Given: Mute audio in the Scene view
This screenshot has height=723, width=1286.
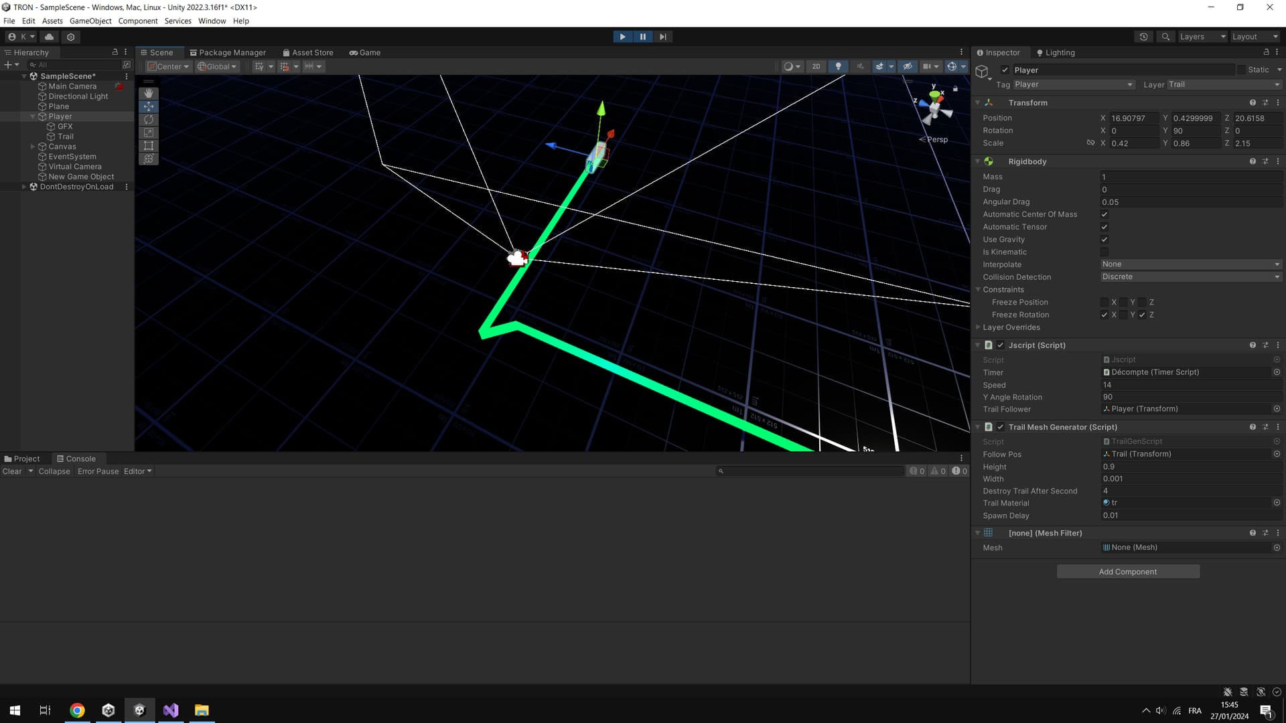Looking at the screenshot, I should pos(860,66).
